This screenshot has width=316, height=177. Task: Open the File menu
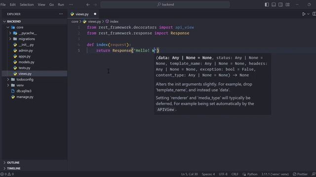[x=3, y=4]
